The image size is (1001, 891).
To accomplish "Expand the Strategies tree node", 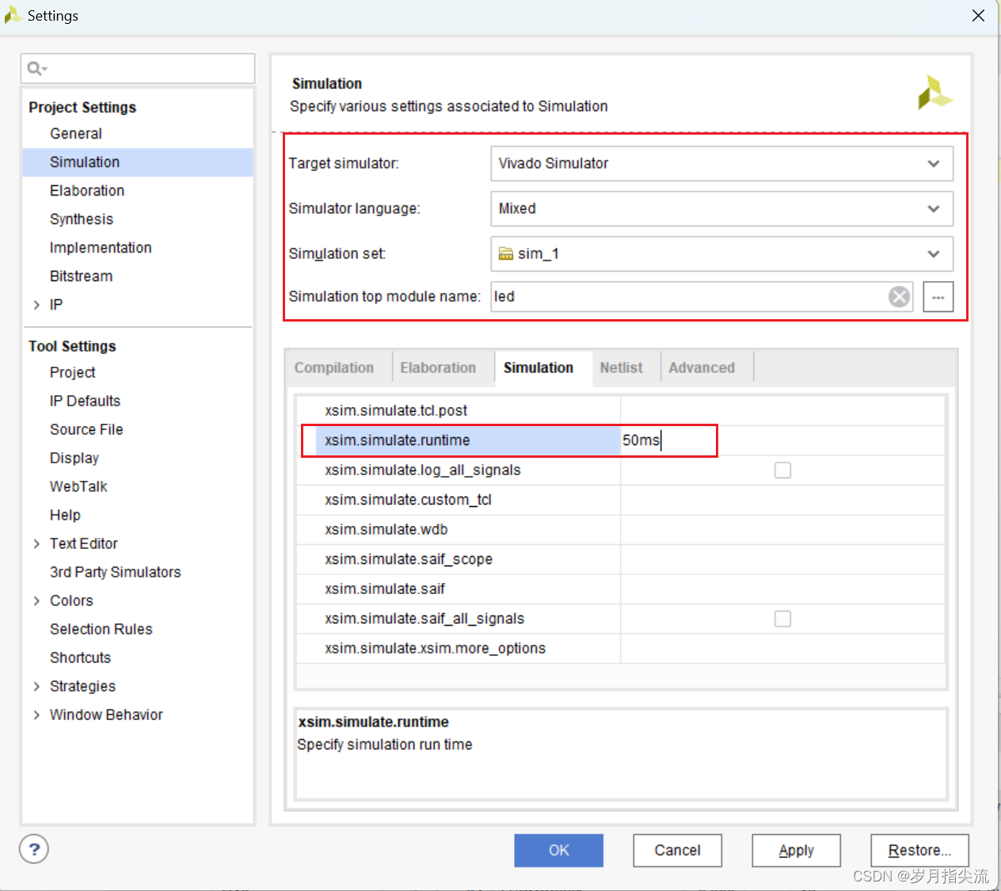I will click(x=36, y=687).
